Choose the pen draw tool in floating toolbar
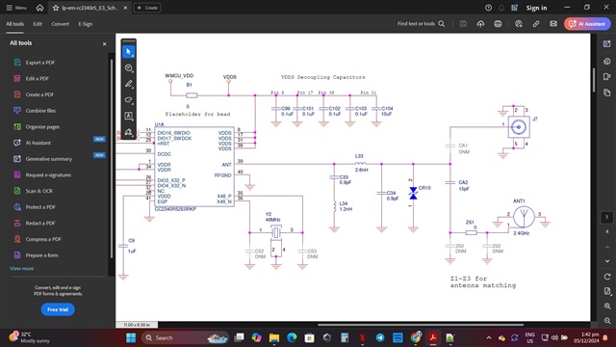The width and height of the screenshot is (616, 347). point(128,84)
